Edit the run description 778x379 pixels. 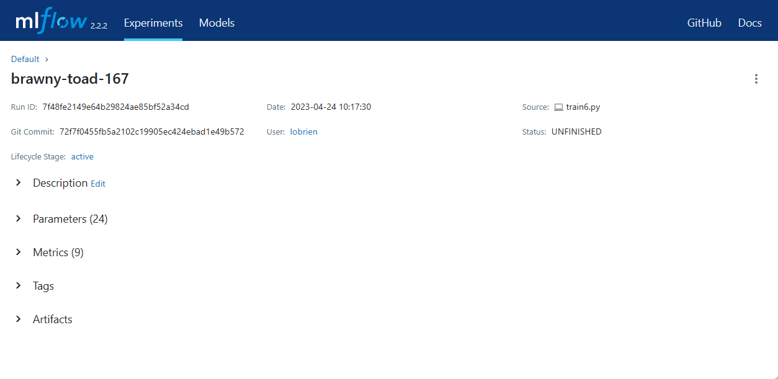[98, 184]
